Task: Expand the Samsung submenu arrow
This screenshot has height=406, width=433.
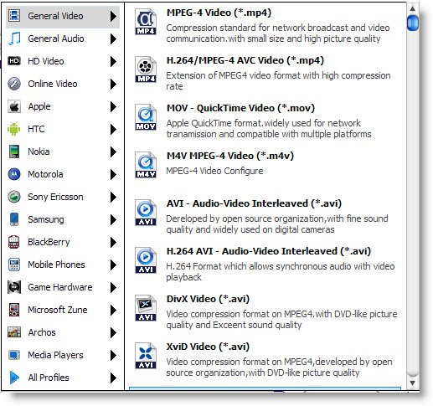Action: point(113,219)
